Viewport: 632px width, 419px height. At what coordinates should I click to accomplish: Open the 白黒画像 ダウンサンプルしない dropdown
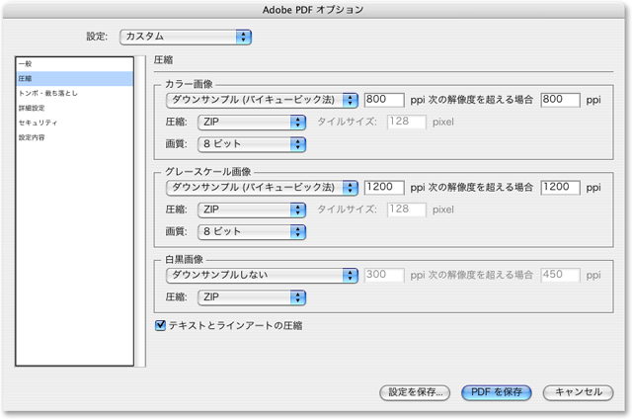(261, 274)
